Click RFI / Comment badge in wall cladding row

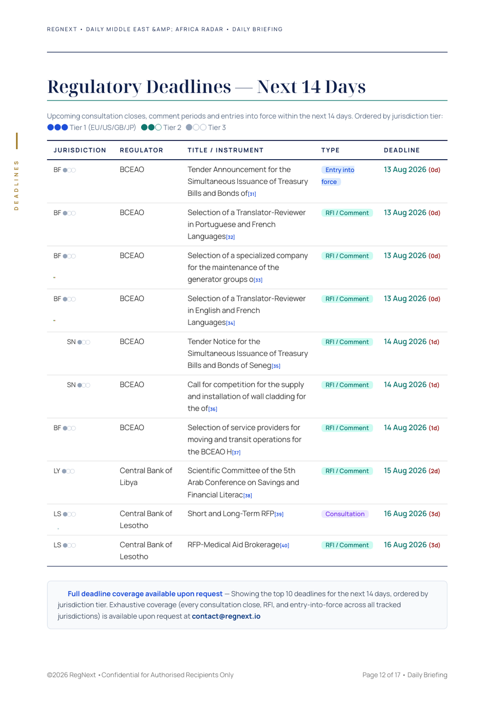(347, 385)
